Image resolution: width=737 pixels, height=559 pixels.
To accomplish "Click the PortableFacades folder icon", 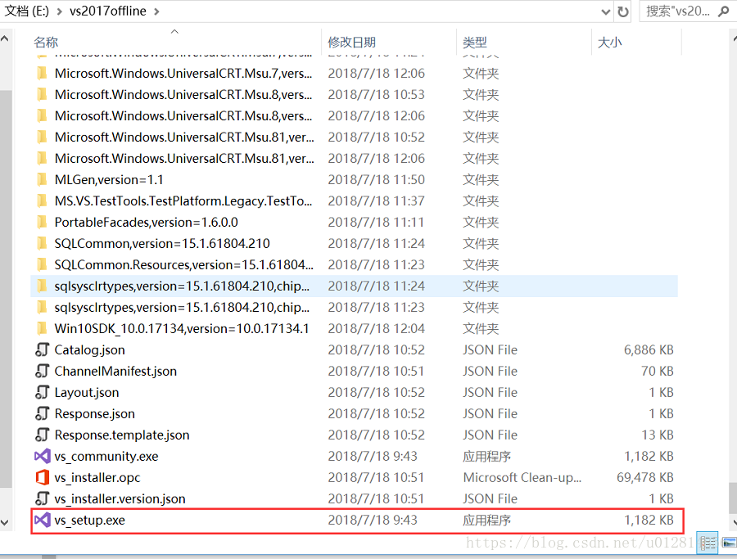I will coord(43,222).
